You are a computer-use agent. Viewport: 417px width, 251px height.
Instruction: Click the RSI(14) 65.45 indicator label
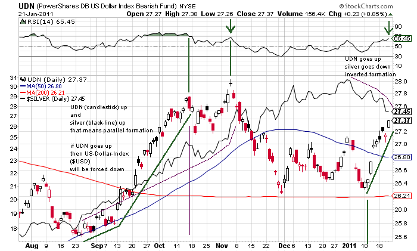tap(51, 21)
